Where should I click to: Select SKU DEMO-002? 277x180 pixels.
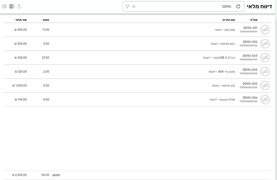pyautogui.click(x=250, y=42)
